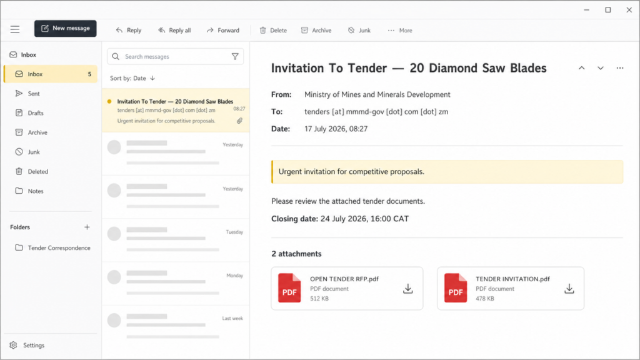The height and width of the screenshot is (360, 640).
Task: Open the hamburger navigation menu
Action: [15, 29]
